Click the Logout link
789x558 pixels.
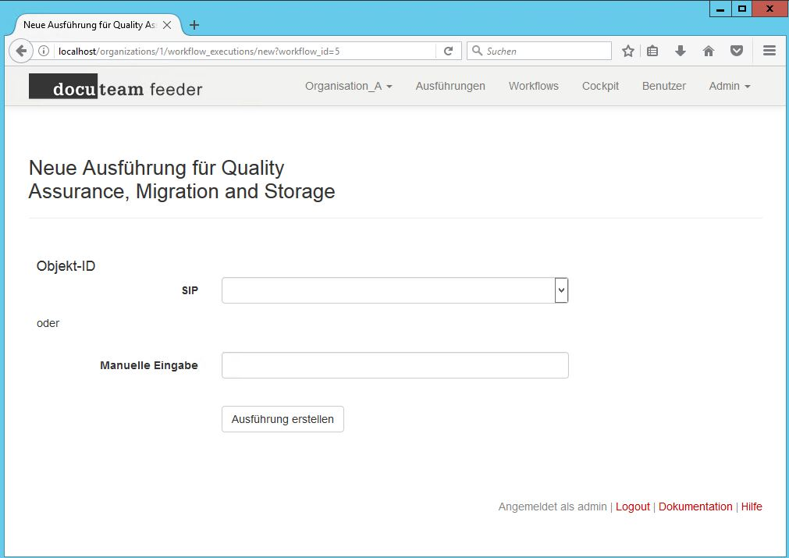pos(632,506)
